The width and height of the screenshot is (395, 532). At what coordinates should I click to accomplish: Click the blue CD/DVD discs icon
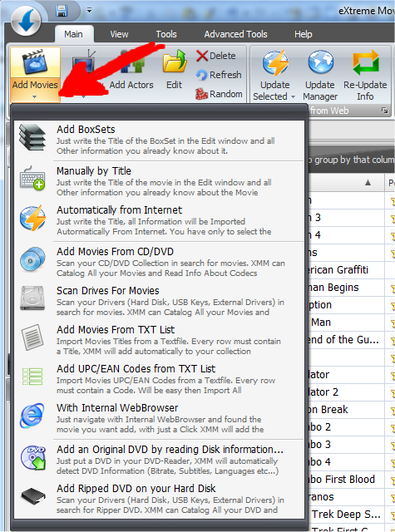coord(32,259)
